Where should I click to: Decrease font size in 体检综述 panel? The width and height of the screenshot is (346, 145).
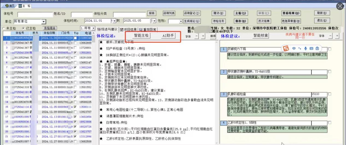(197, 36)
